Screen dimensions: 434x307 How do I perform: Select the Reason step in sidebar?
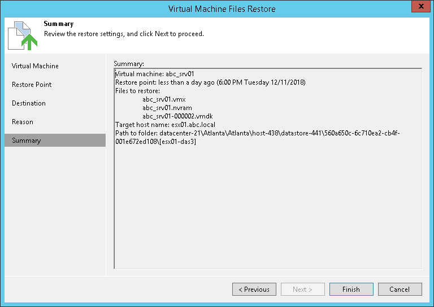[x=23, y=122]
